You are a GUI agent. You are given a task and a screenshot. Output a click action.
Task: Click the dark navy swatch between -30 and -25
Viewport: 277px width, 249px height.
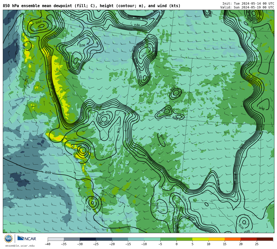[x=88, y=239]
